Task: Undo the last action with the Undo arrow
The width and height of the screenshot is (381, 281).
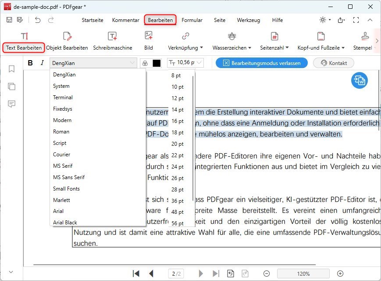Action: (x=38, y=20)
